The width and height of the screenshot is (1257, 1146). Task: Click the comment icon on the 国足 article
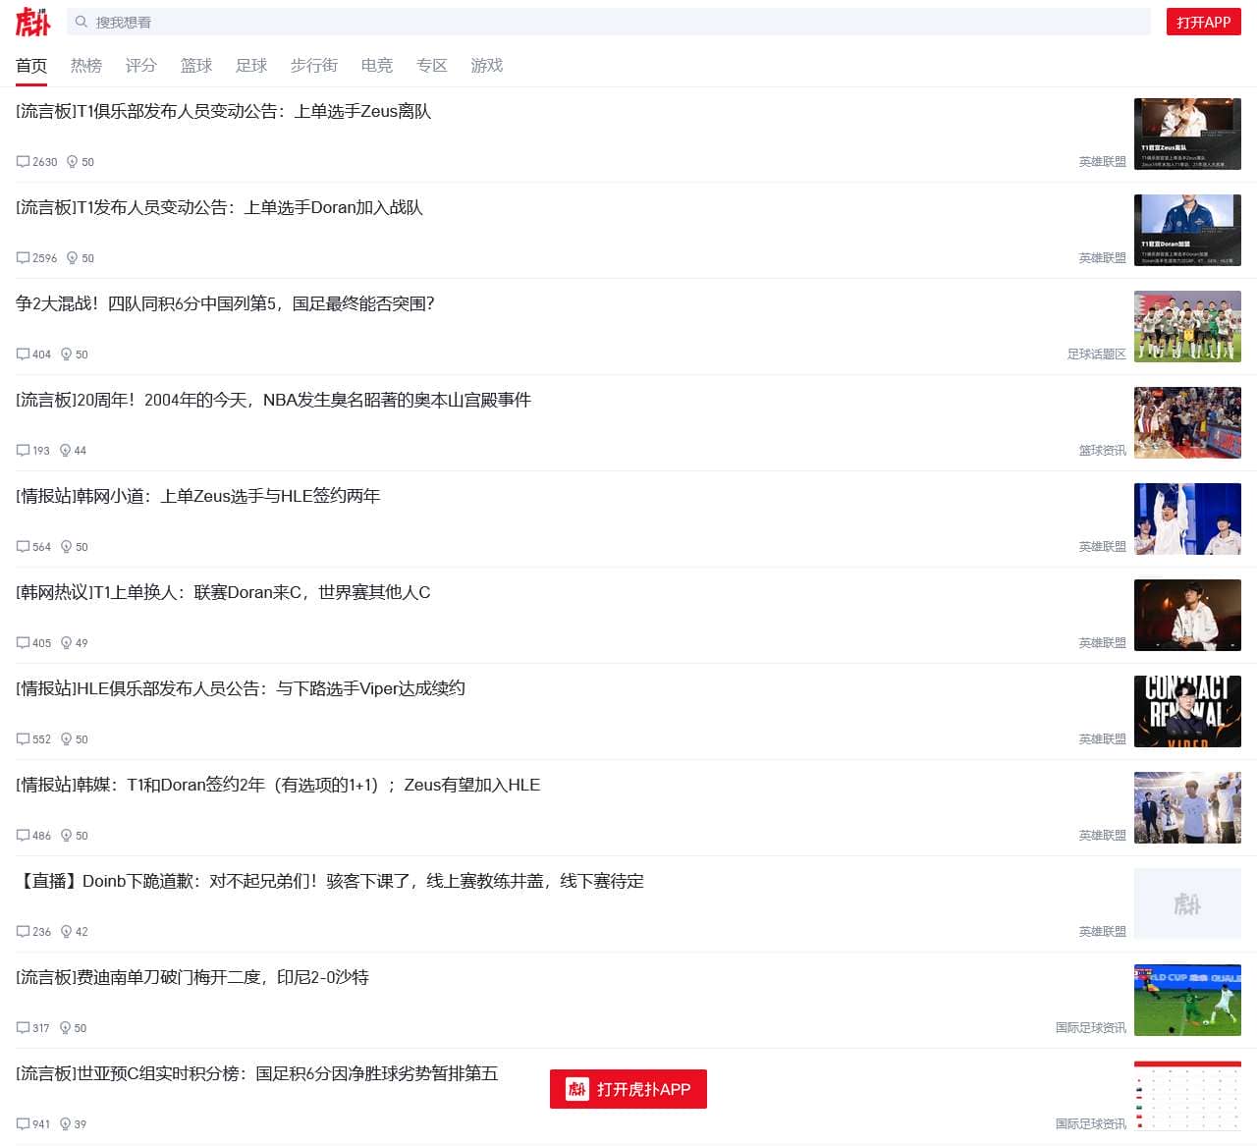coord(23,354)
